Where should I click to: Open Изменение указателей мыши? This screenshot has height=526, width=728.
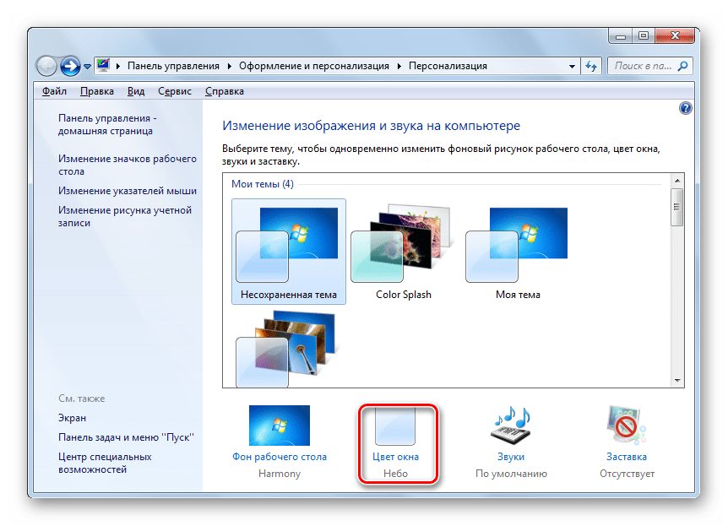point(128,191)
